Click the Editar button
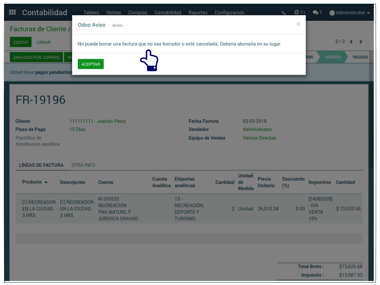The width and height of the screenshot is (380, 285). (x=21, y=42)
